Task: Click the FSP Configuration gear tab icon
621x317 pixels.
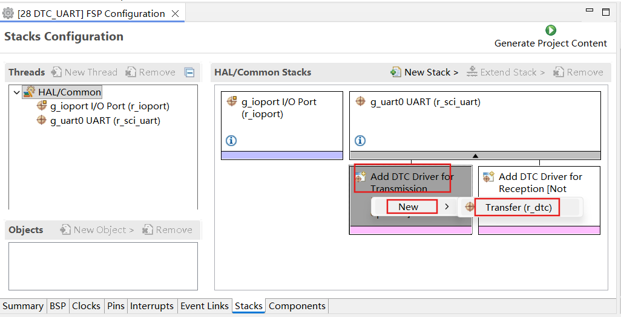Action: (x=8, y=13)
